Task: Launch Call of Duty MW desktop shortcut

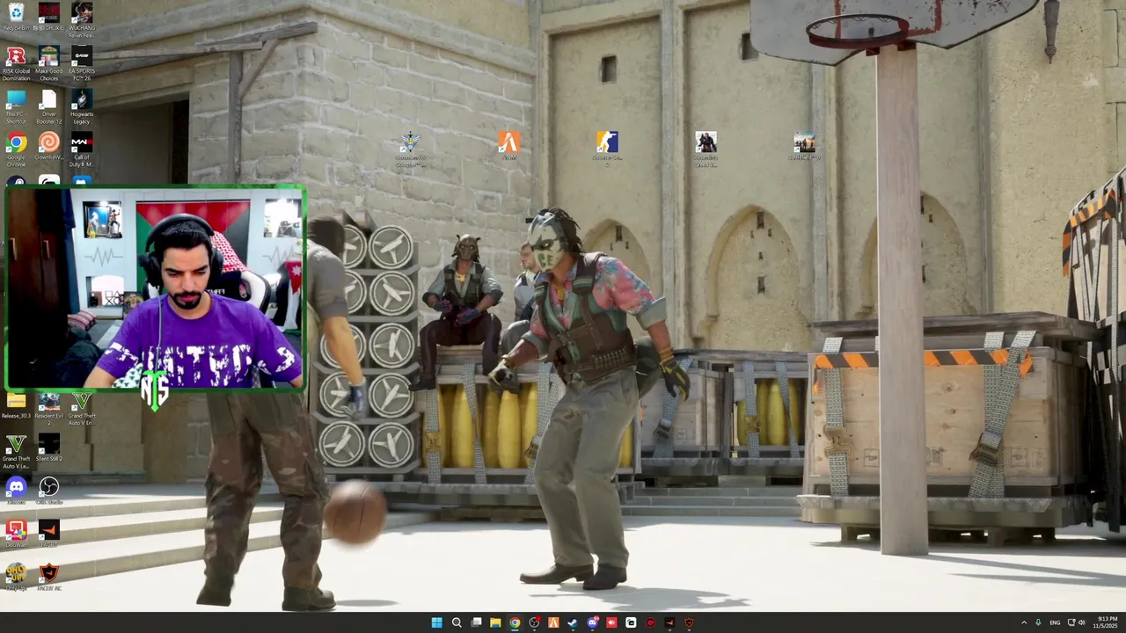Action: pyautogui.click(x=82, y=148)
